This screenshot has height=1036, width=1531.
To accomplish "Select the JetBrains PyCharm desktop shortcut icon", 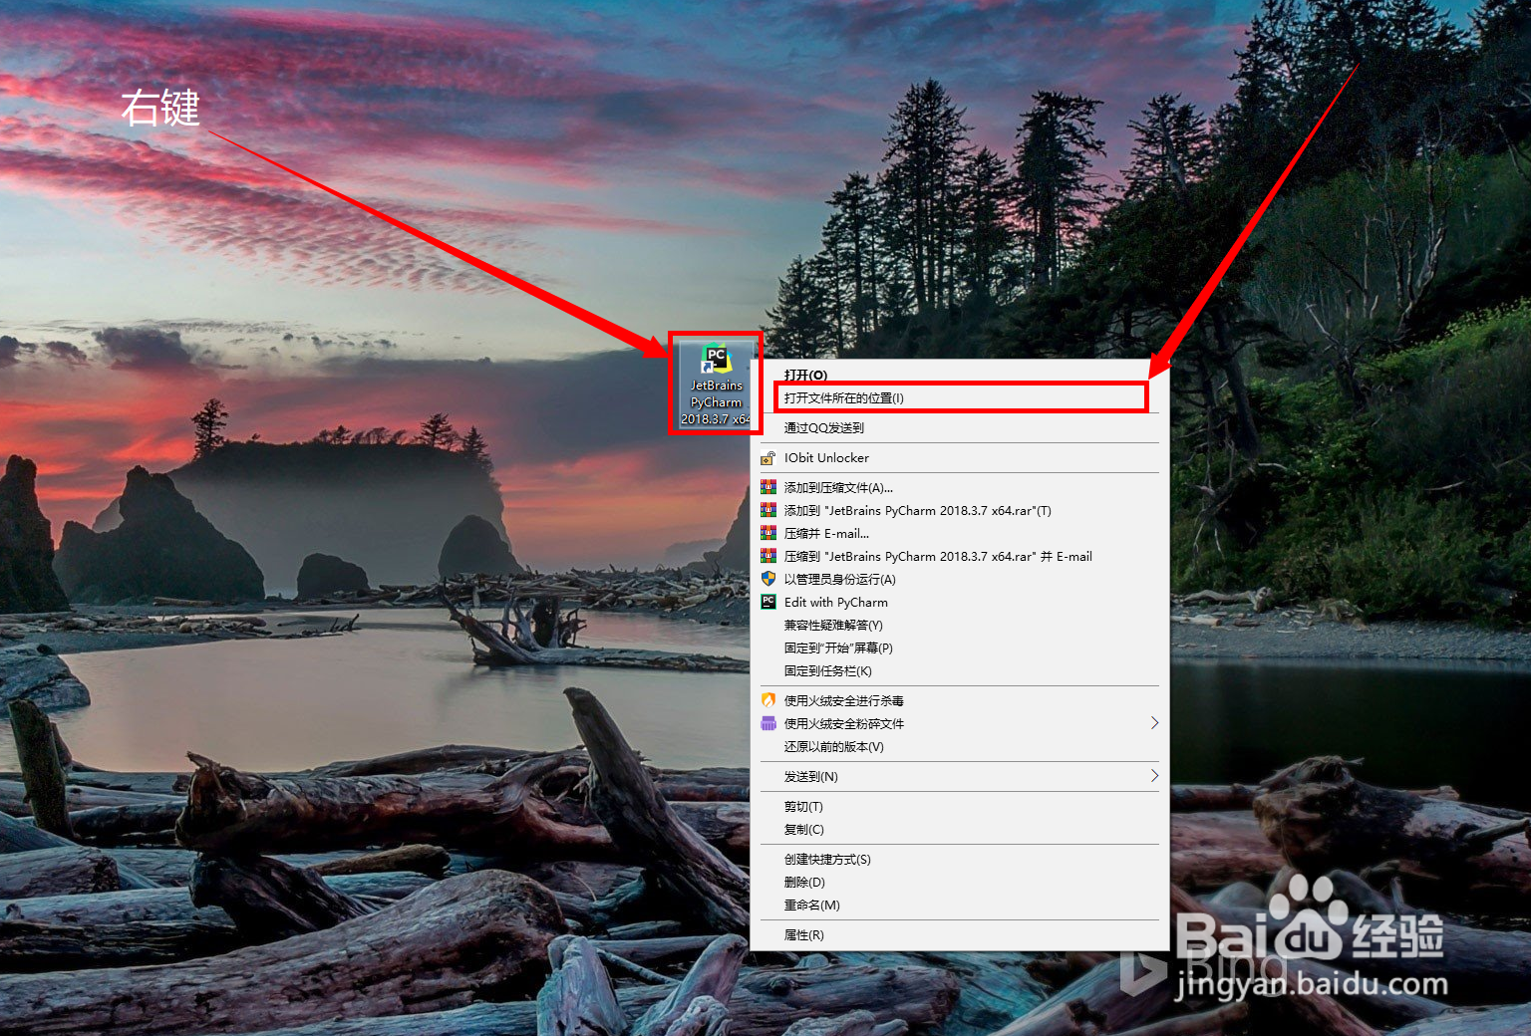I will [x=716, y=385].
